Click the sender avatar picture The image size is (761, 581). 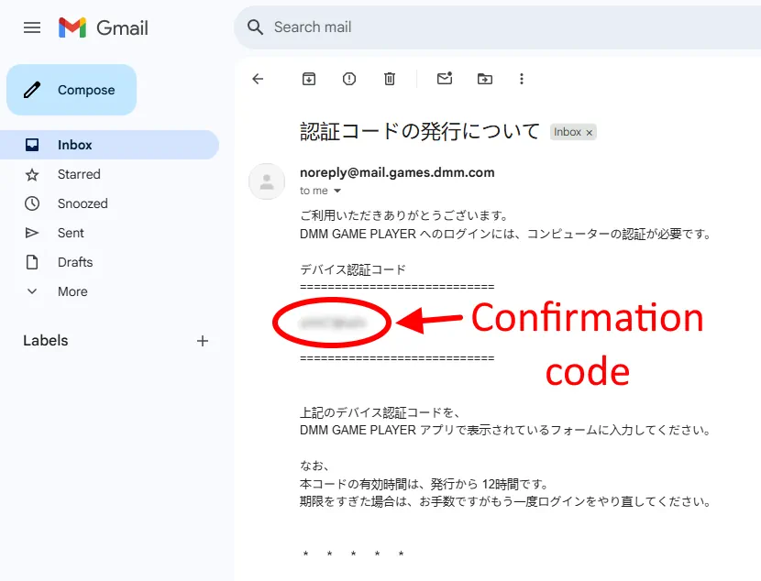click(267, 181)
